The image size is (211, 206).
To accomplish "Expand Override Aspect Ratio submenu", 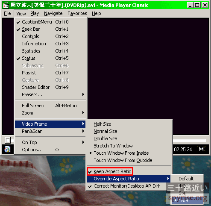I will coord(129,179).
